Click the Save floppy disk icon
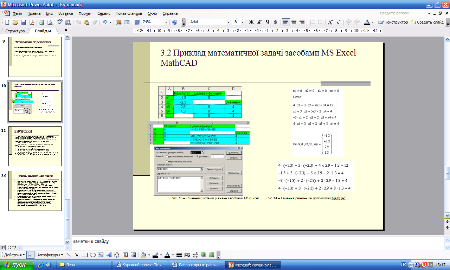Viewport: 450px width, 270px height. pos(24,22)
